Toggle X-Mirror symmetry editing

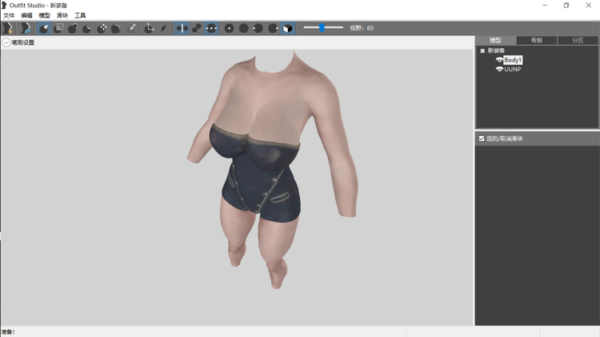(182, 28)
